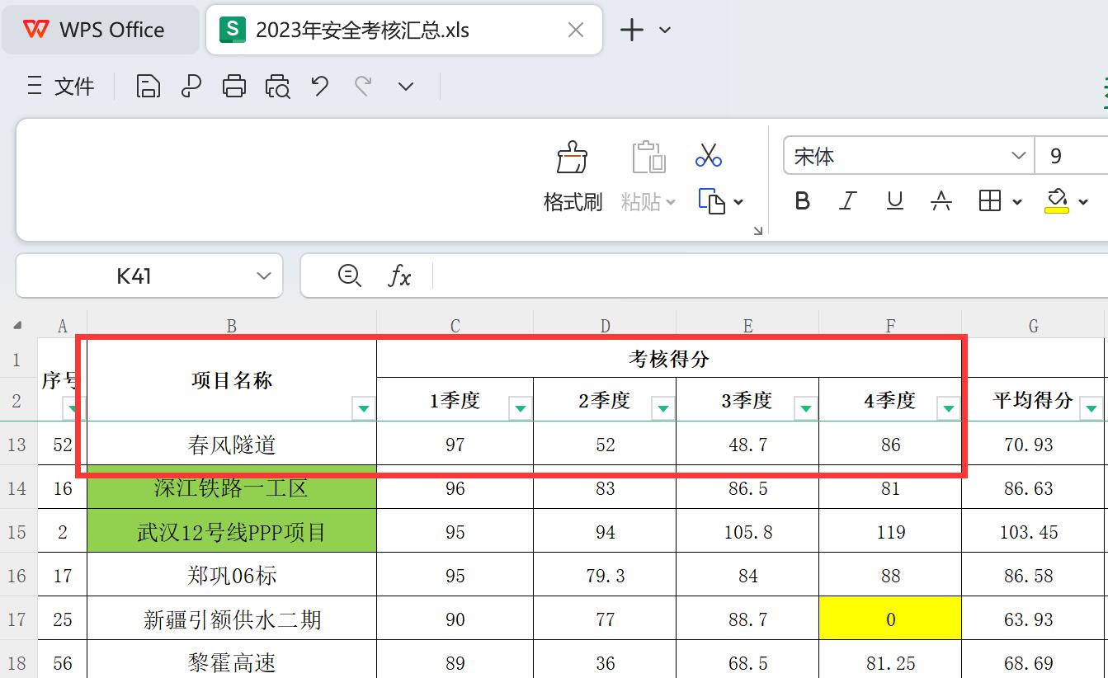Open filter dropdown for 1季度 column
The image size is (1108, 678).
pyautogui.click(x=521, y=407)
